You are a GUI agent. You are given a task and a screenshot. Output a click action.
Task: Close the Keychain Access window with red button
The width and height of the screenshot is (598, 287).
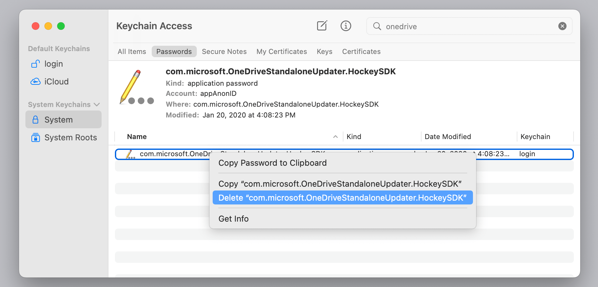[36, 26]
